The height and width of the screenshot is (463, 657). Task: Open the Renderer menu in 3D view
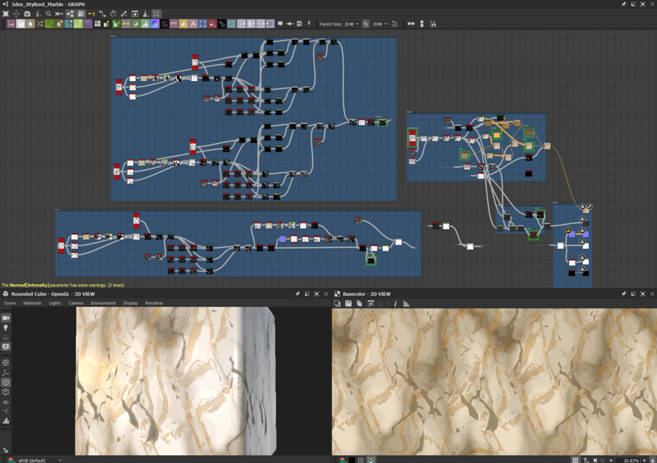[x=154, y=303]
